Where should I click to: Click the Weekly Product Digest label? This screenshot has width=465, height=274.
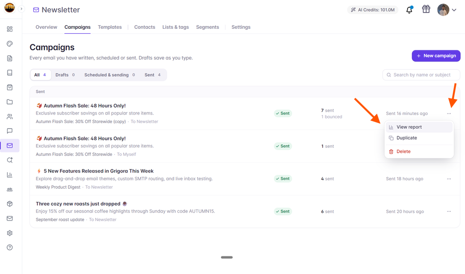(58, 187)
